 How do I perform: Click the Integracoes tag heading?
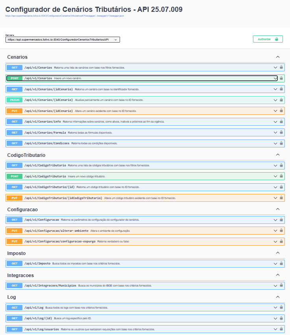(x=20, y=275)
